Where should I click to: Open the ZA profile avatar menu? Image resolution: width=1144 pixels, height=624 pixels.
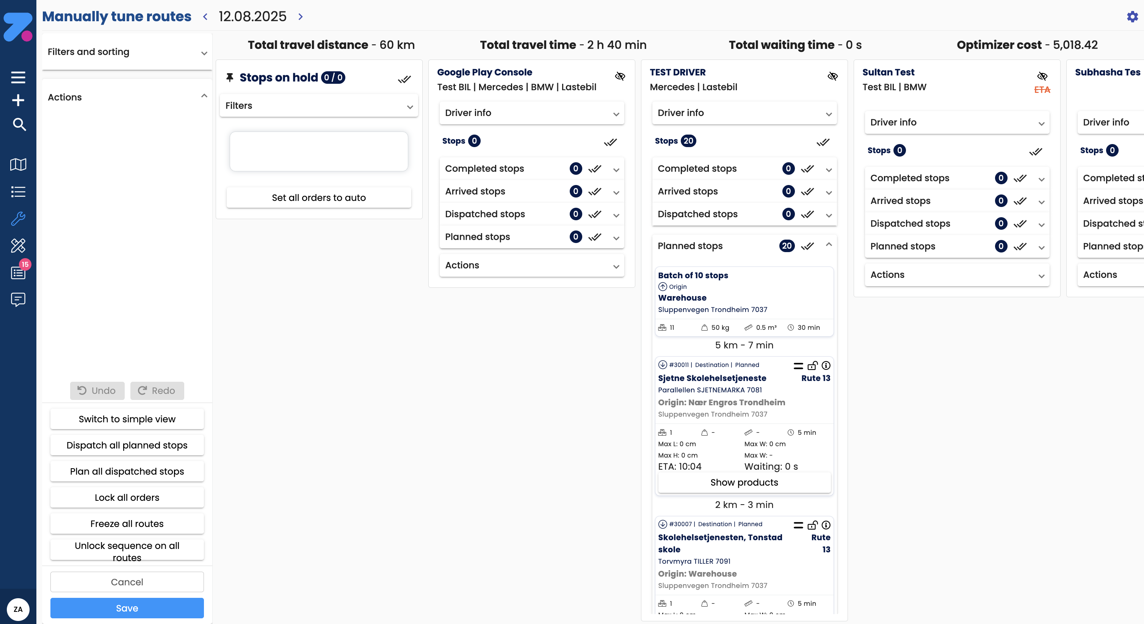point(18,609)
